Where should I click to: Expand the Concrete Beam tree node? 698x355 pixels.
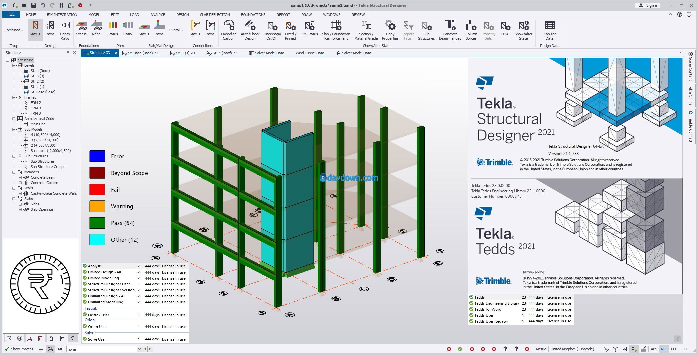pyautogui.click(x=20, y=177)
